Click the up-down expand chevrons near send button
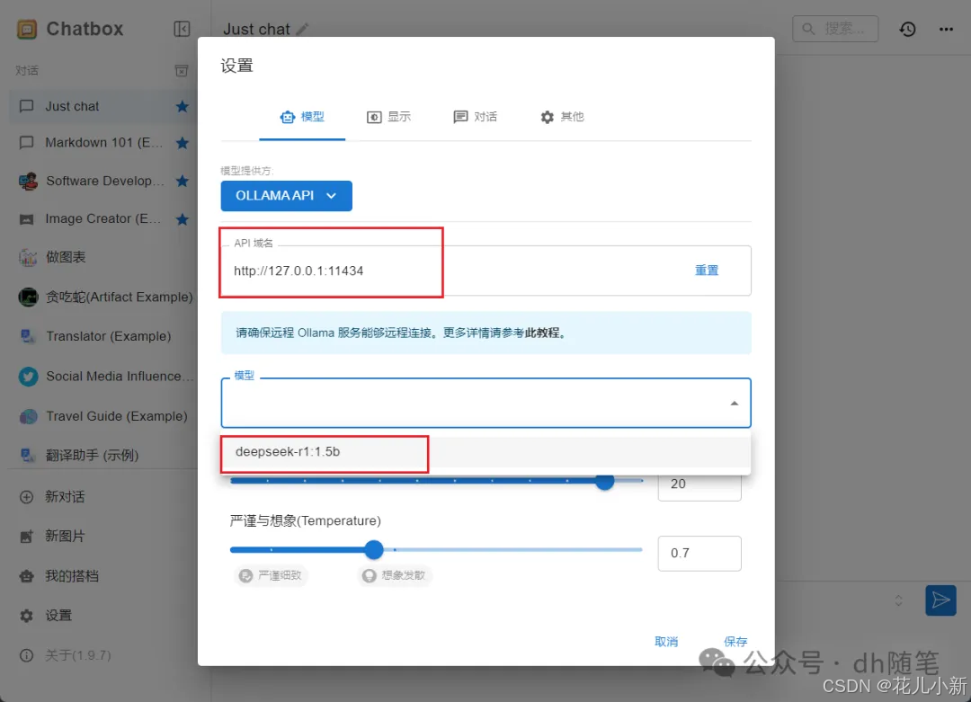The height and width of the screenshot is (702, 971). tap(898, 600)
